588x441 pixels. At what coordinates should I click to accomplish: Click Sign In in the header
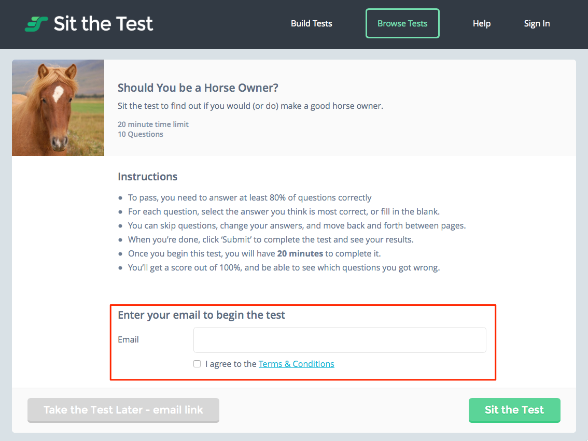537,24
